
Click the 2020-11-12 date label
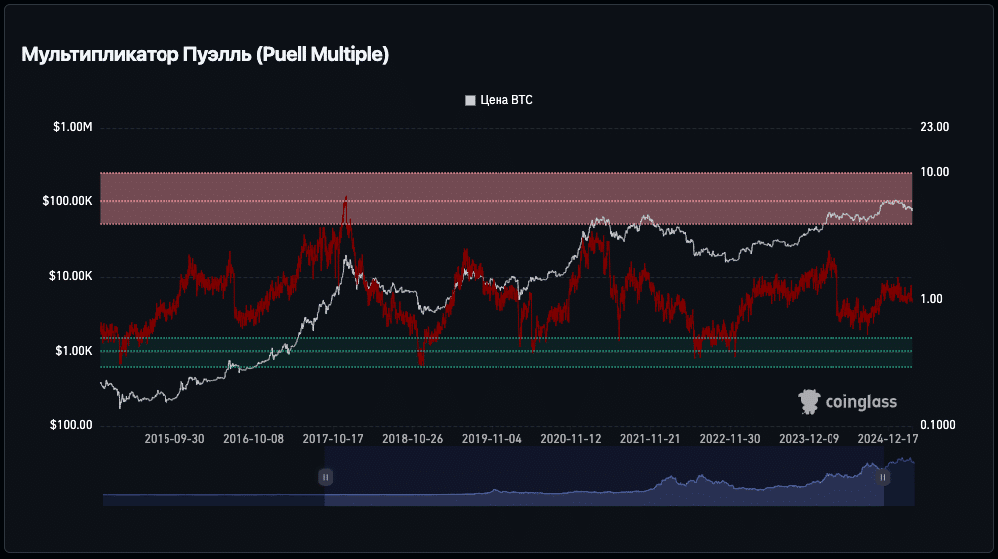click(571, 439)
